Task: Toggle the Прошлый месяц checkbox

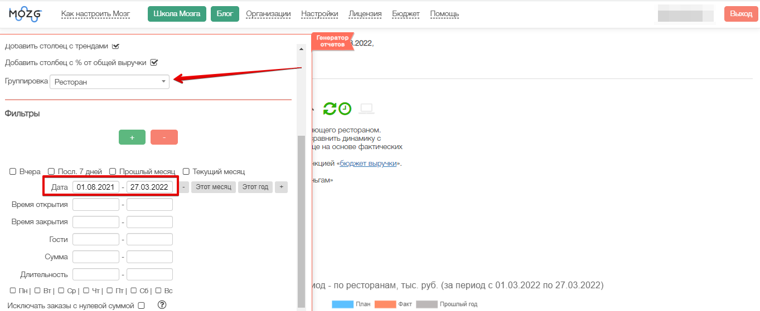Action: tap(113, 172)
